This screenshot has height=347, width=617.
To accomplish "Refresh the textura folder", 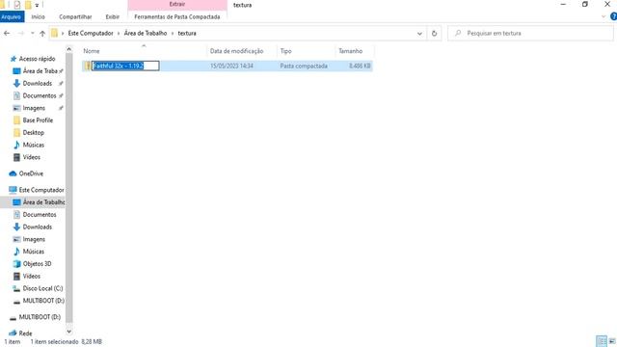I will point(434,34).
